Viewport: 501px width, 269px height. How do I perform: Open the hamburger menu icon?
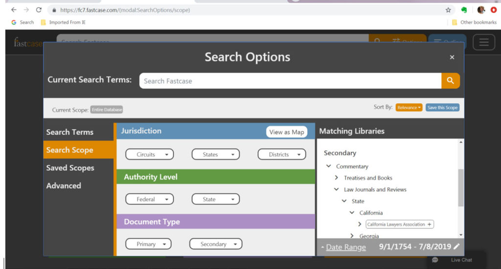484,42
